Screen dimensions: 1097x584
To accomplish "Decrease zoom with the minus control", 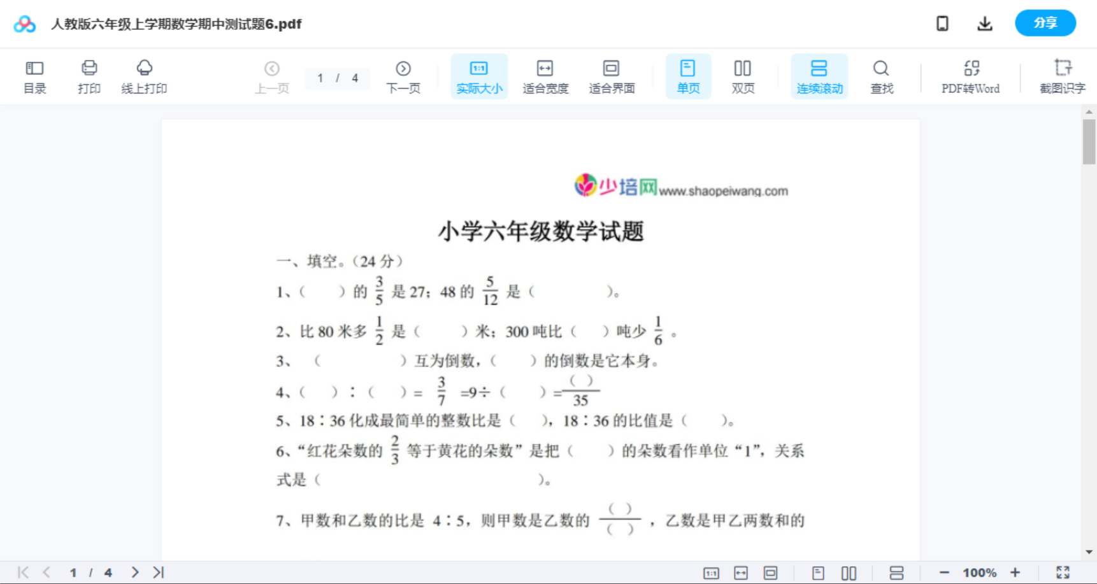I will 945,571.
